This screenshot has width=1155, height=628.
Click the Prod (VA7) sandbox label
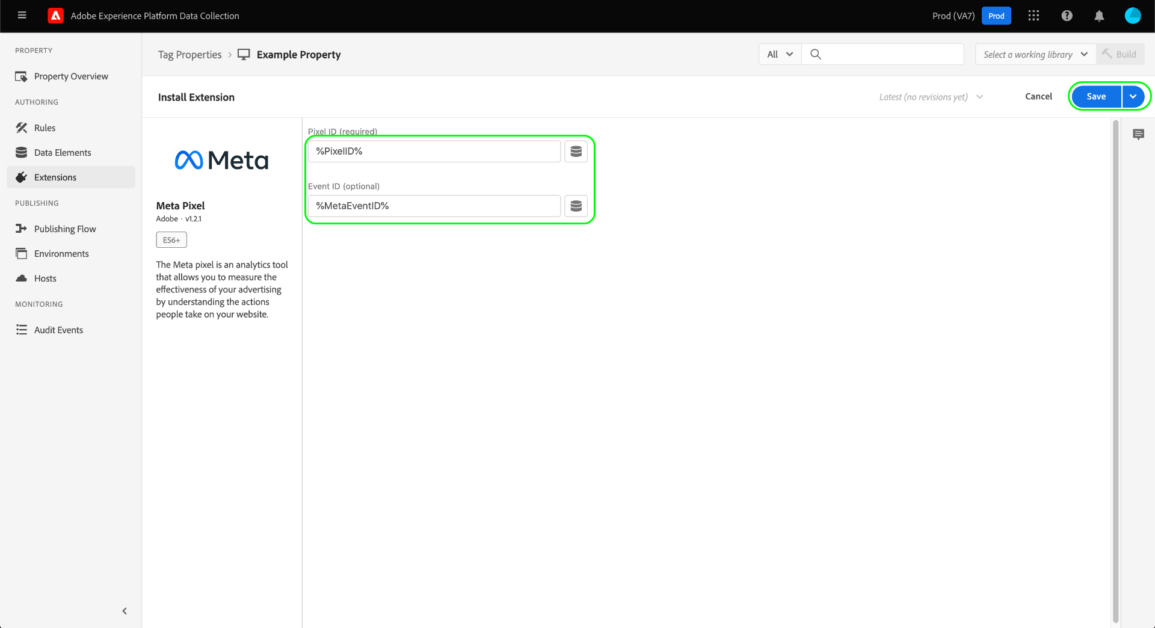click(953, 16)
